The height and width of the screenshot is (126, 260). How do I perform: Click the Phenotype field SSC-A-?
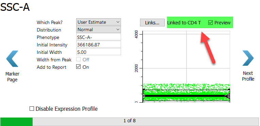tap(99, 37)
